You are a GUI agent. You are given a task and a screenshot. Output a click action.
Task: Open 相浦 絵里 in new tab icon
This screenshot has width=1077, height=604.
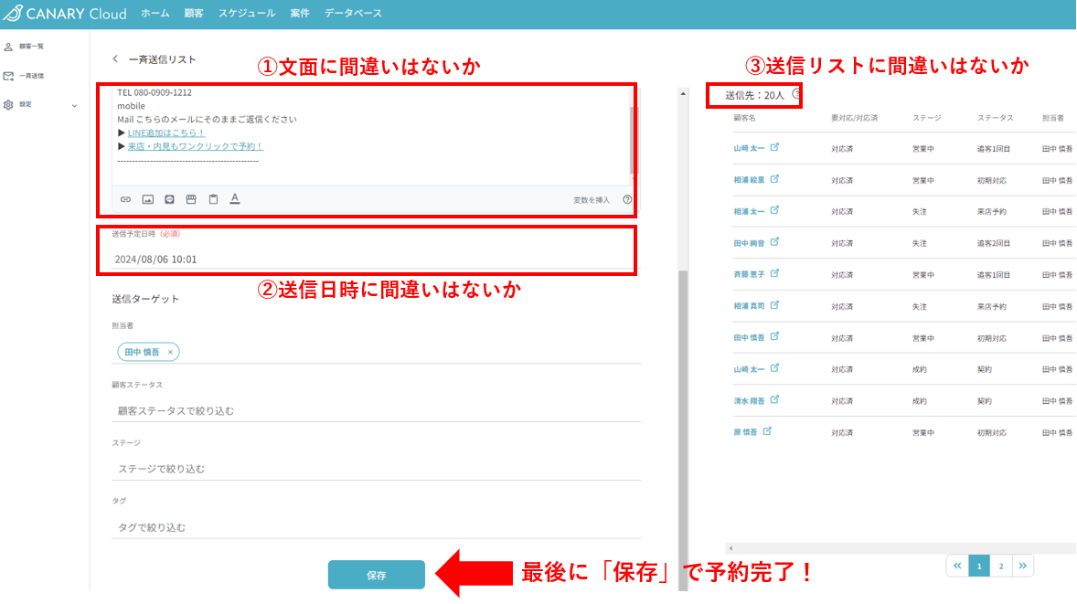(x=774, y=179)
